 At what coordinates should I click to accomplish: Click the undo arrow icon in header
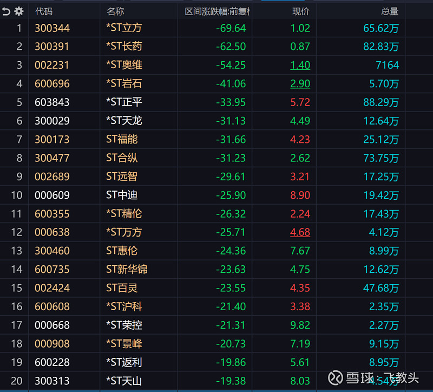tap(6, 11)
